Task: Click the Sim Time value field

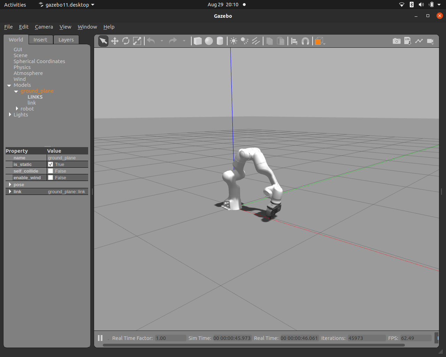Action: tap(232, 338)
